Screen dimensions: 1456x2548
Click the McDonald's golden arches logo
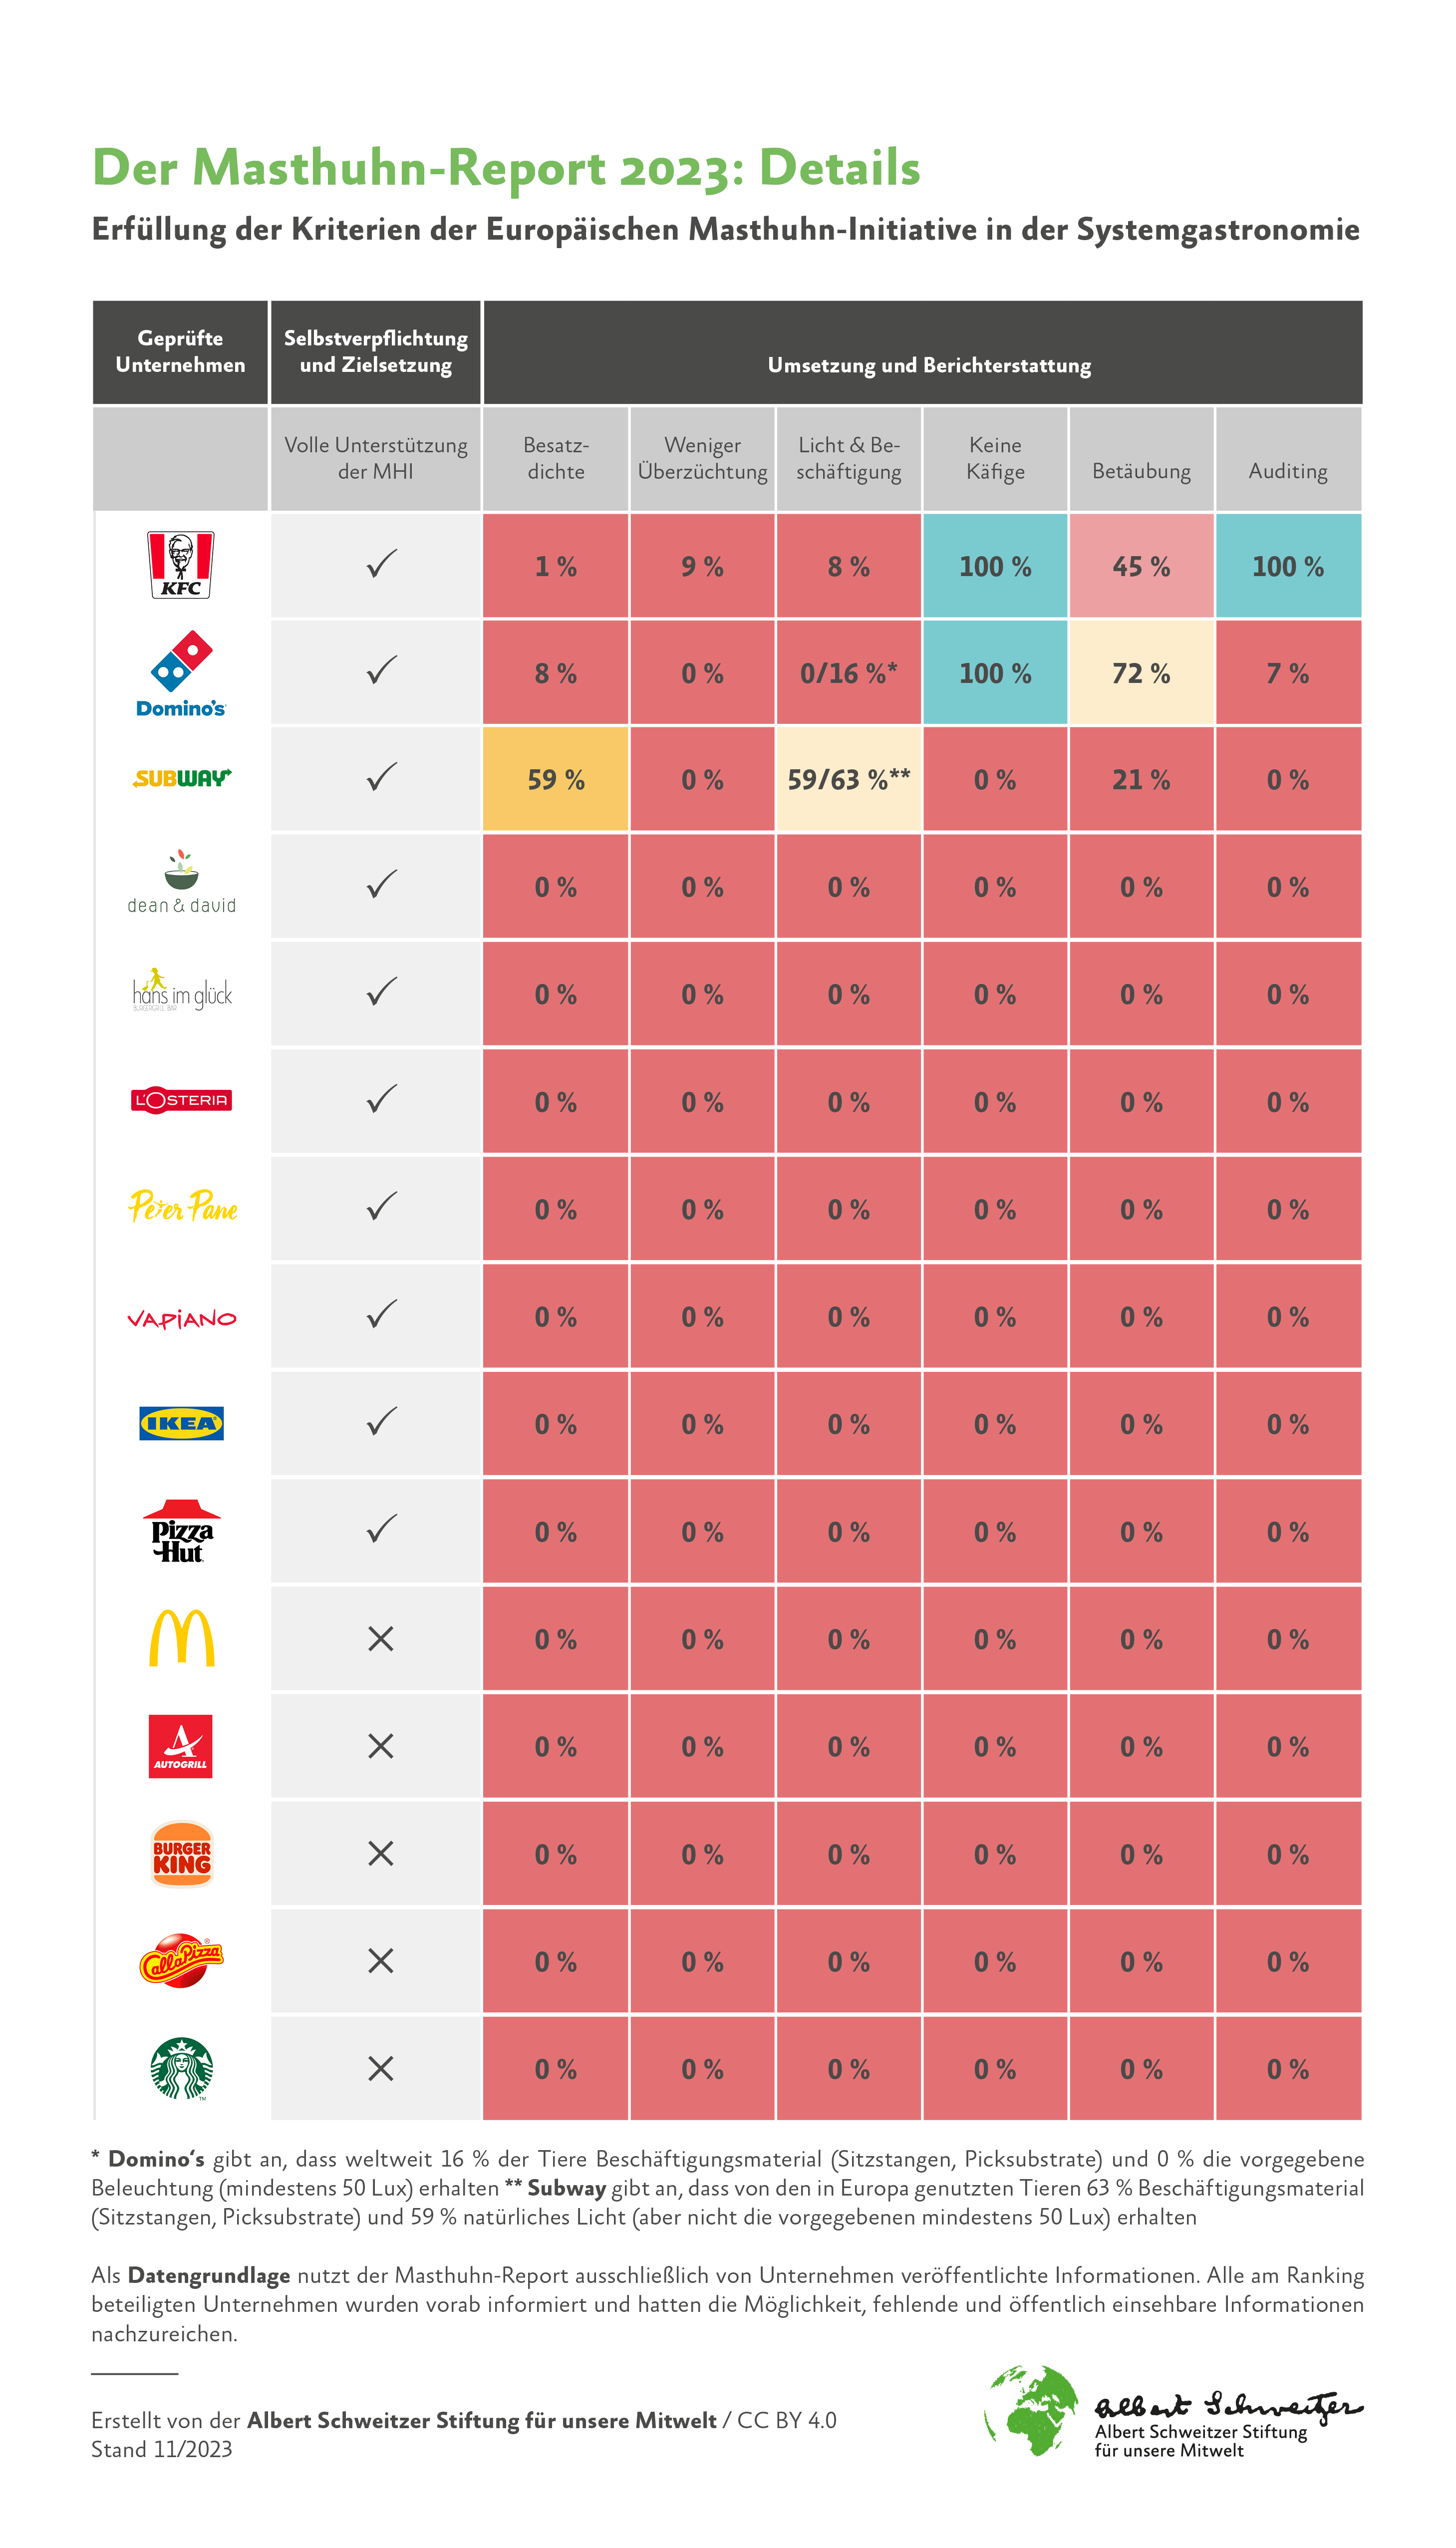coord(181,1638)
